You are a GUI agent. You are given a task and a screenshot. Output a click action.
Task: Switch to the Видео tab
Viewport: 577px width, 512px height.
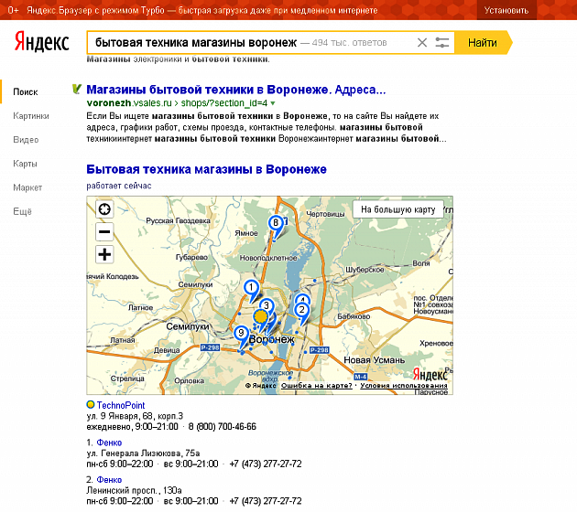26,140
